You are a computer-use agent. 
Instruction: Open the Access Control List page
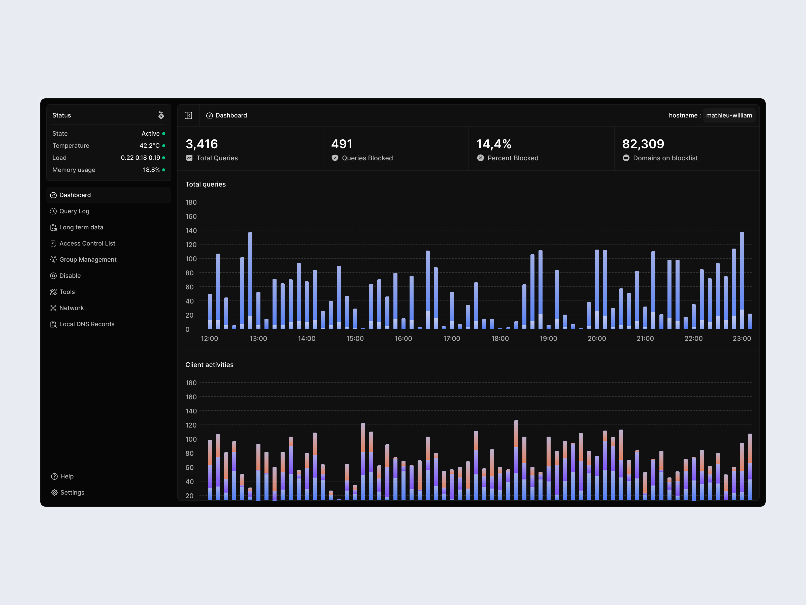pos(87,243)
